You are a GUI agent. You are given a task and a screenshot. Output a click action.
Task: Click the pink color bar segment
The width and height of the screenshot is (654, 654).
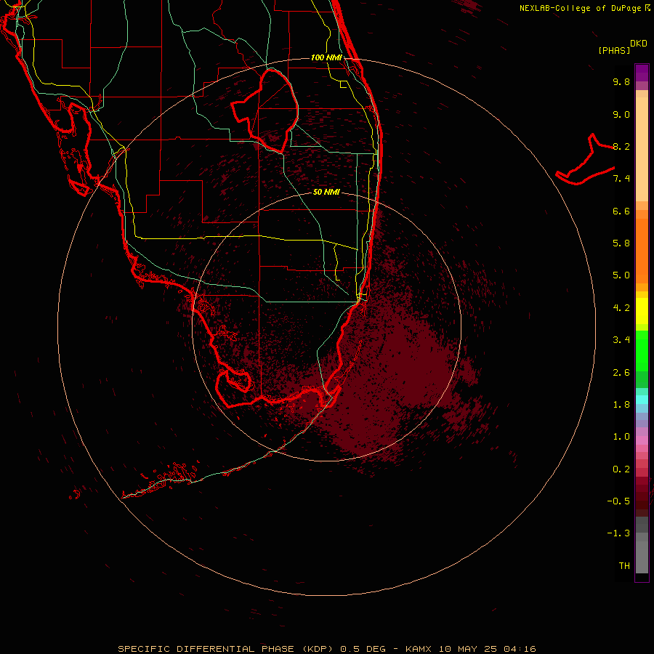tap(642, 440)
